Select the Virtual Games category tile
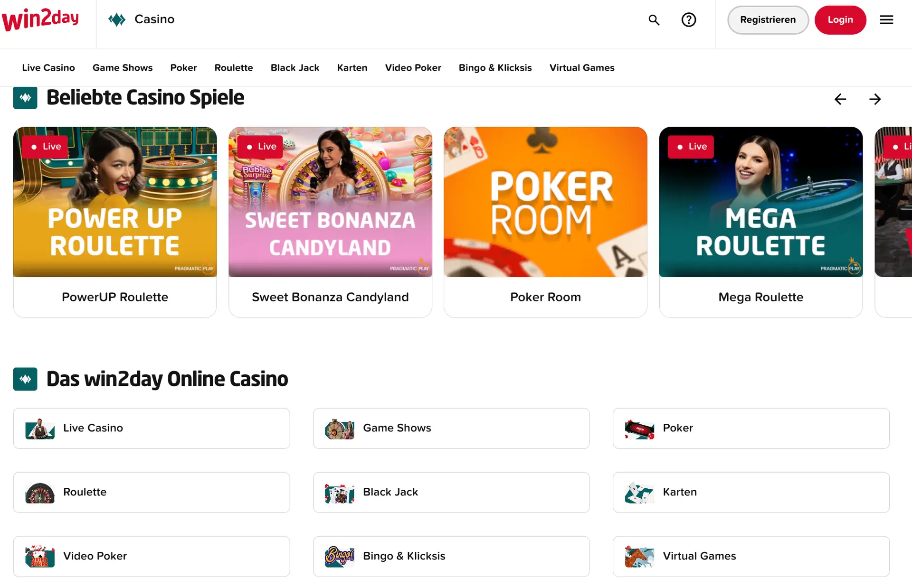 [x=751, y=557]
